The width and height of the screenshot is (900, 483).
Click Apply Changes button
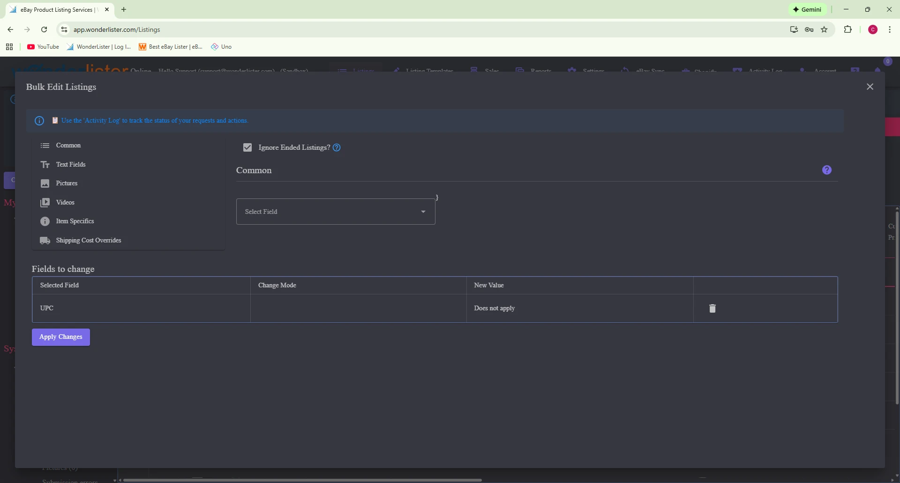click(x=61, y=337)
